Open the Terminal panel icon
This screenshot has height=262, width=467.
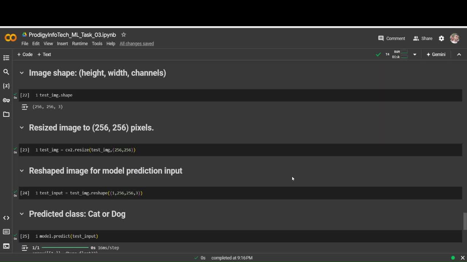point(6,246)
